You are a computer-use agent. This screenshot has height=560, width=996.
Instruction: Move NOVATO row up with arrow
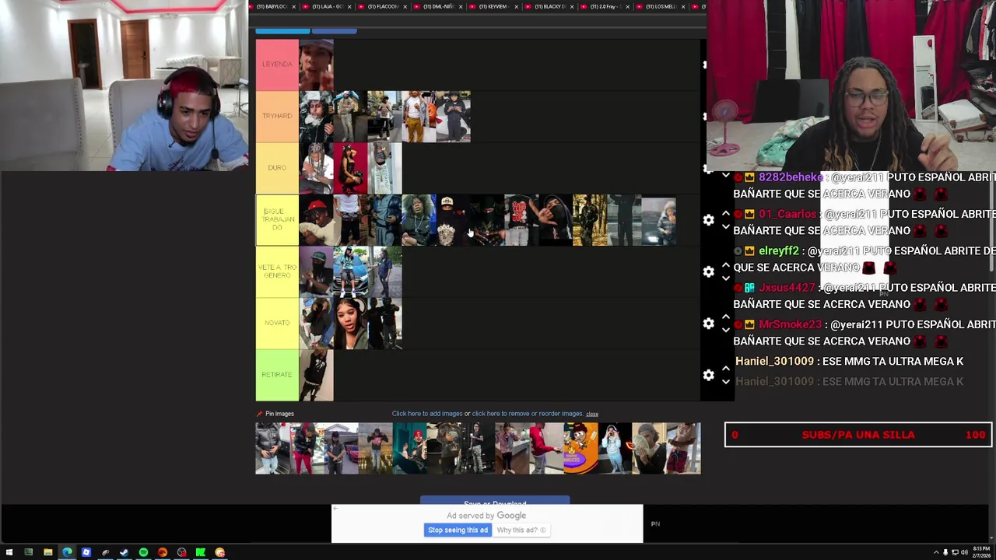(726, 317)
